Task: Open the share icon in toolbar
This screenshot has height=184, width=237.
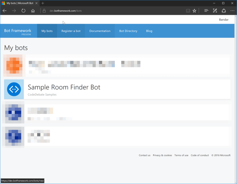Action: coord(224,11)
